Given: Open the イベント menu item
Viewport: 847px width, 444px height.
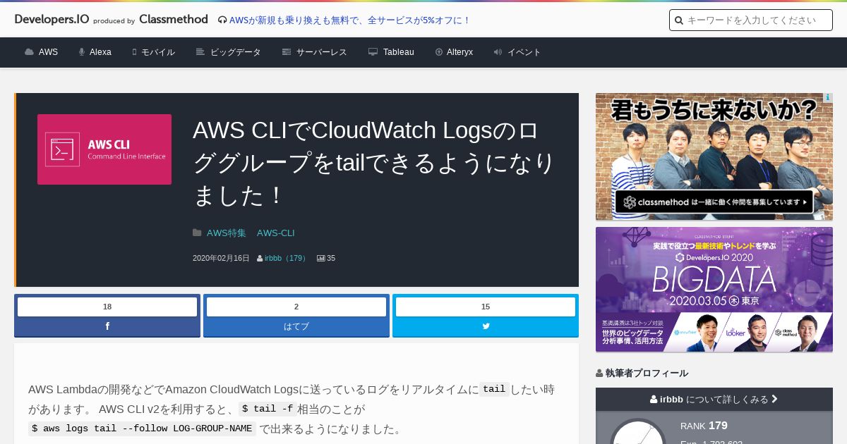Looking at the screenshot, I should coord(517,52).
